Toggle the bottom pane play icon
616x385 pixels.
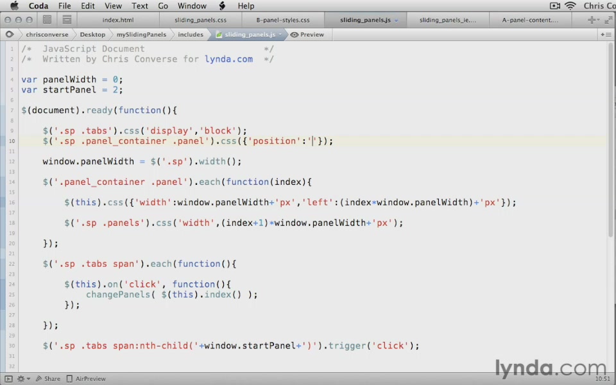pos(8,379)
